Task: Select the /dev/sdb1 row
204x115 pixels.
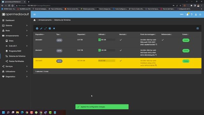Action: pos(117,42)
